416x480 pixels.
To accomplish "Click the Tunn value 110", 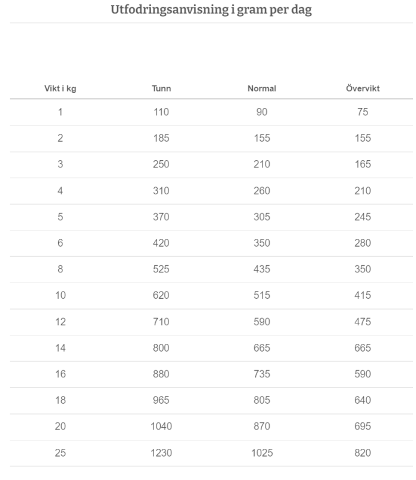I will (x=161, y=112).
